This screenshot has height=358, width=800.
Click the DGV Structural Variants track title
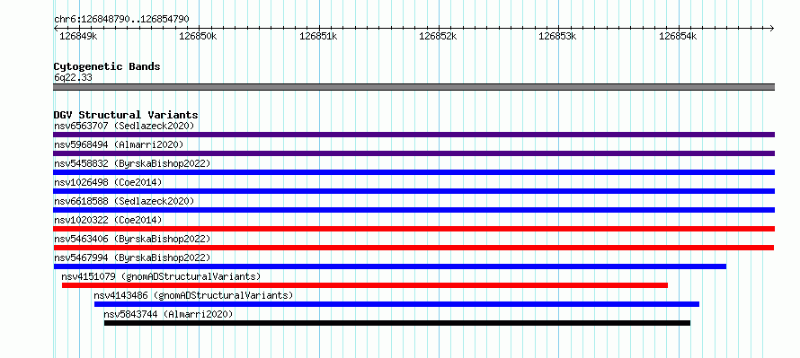[126, 115]
